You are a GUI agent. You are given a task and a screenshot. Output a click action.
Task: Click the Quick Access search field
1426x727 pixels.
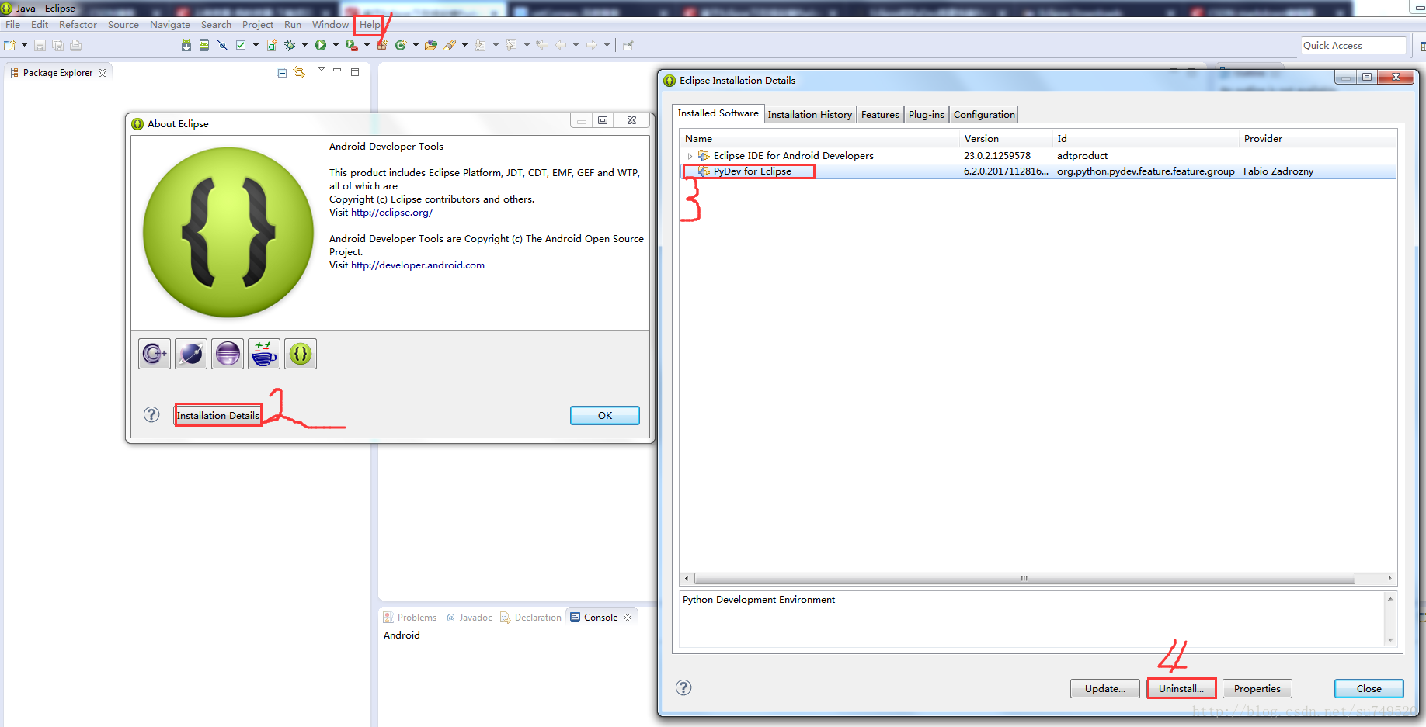tap(1354, 46)
